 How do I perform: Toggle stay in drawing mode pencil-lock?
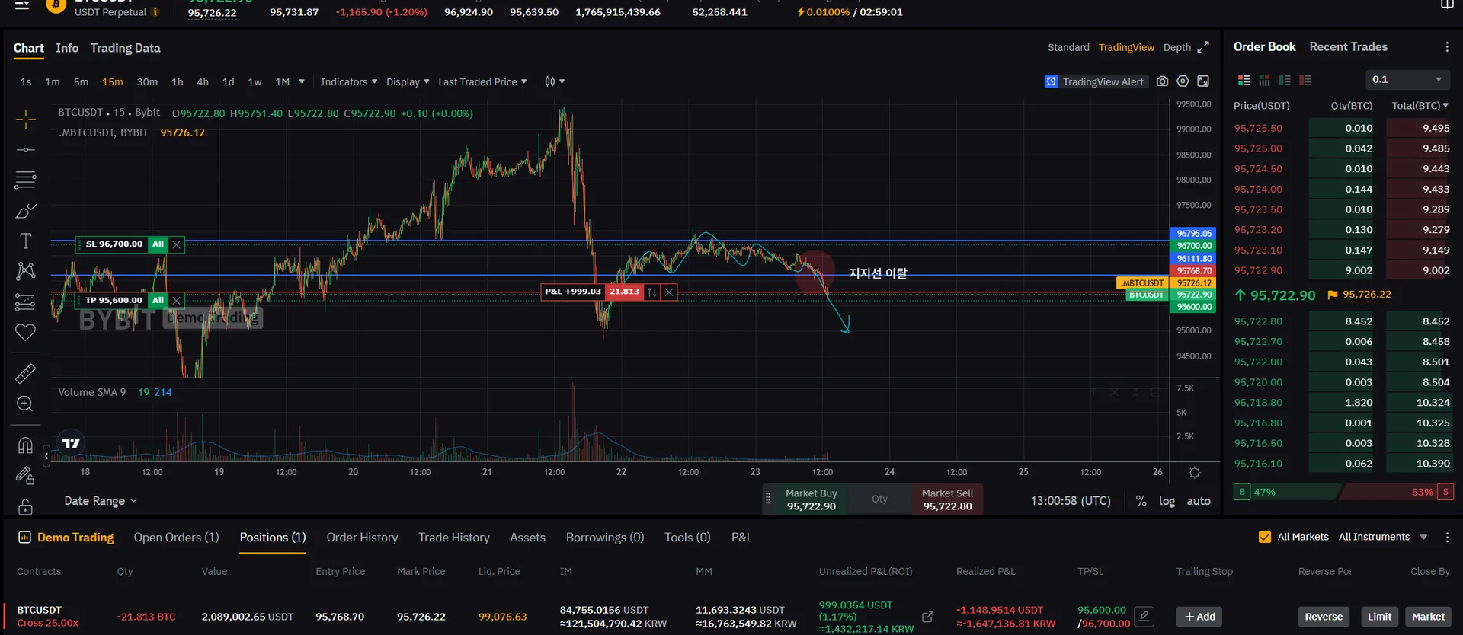tap(25, 476)
